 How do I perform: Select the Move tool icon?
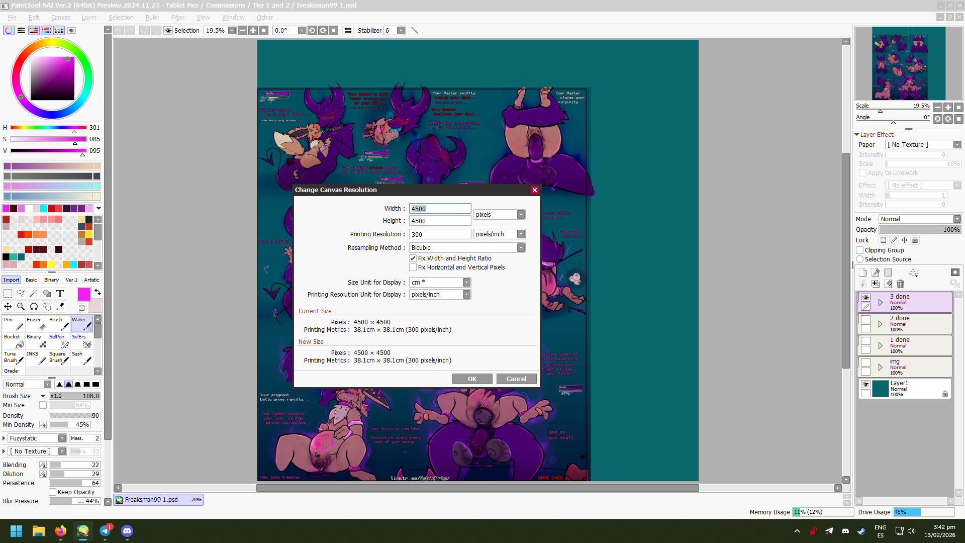click(8, 307)
